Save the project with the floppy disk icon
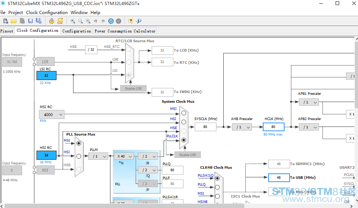This screenshot has height=208, width=358. click(30, 21)
